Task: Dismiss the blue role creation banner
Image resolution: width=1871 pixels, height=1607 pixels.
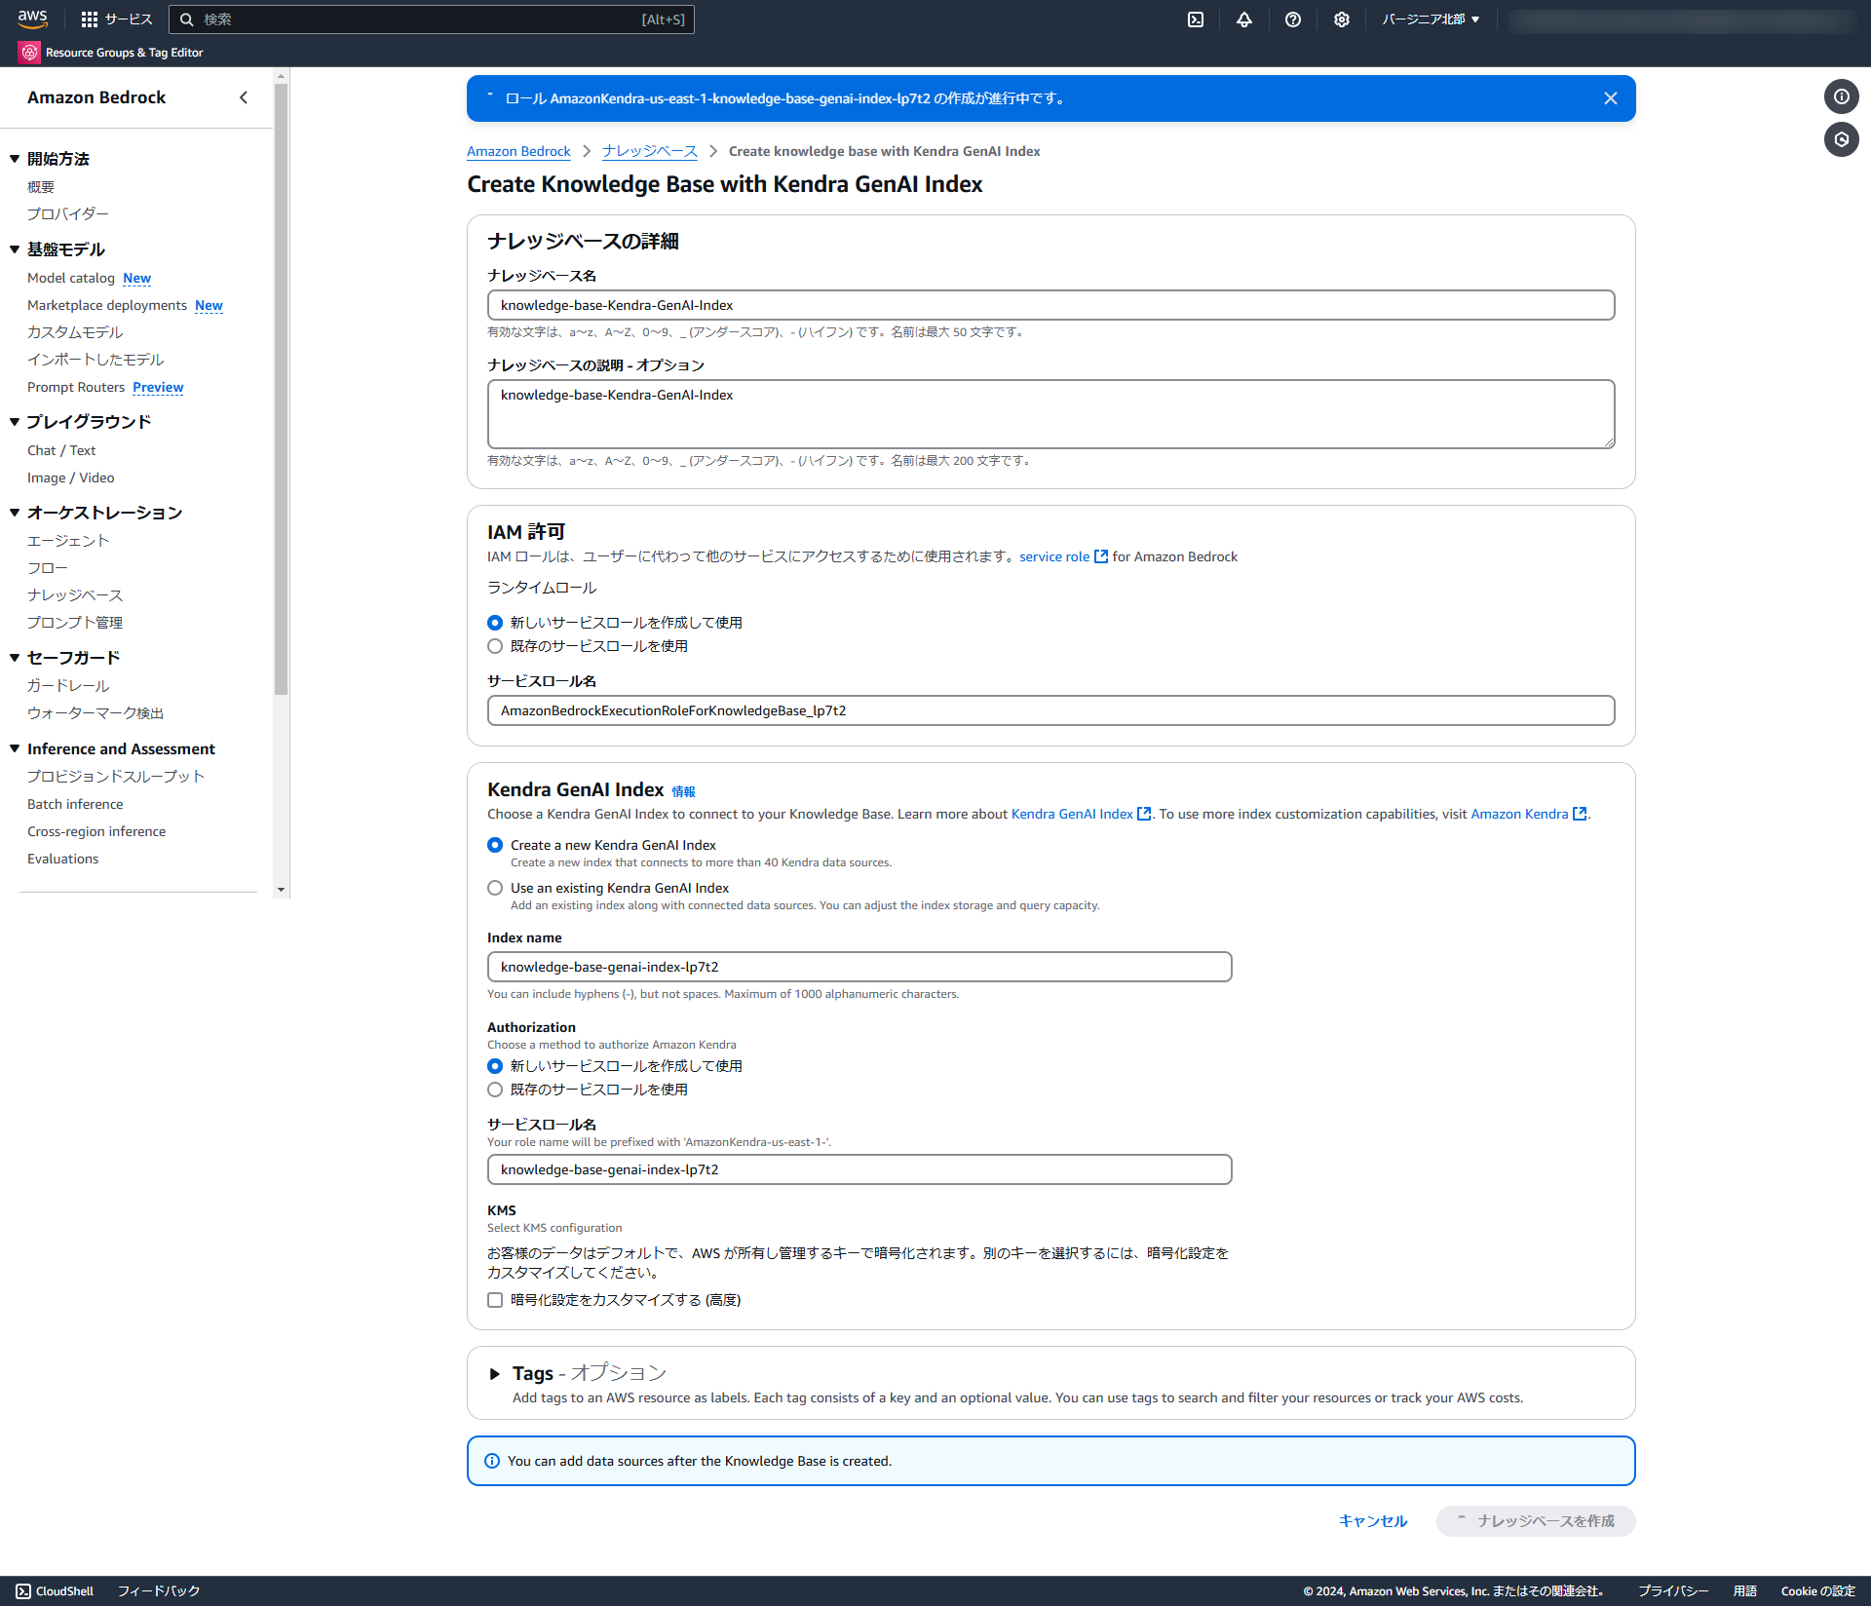Action: point(1610,98)
